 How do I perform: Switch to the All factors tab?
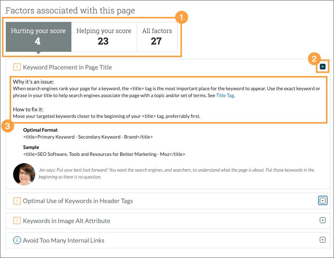coord(157,36)
